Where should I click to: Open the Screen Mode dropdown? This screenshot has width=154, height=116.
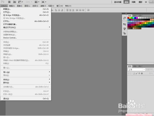click(x=44, y=2)
